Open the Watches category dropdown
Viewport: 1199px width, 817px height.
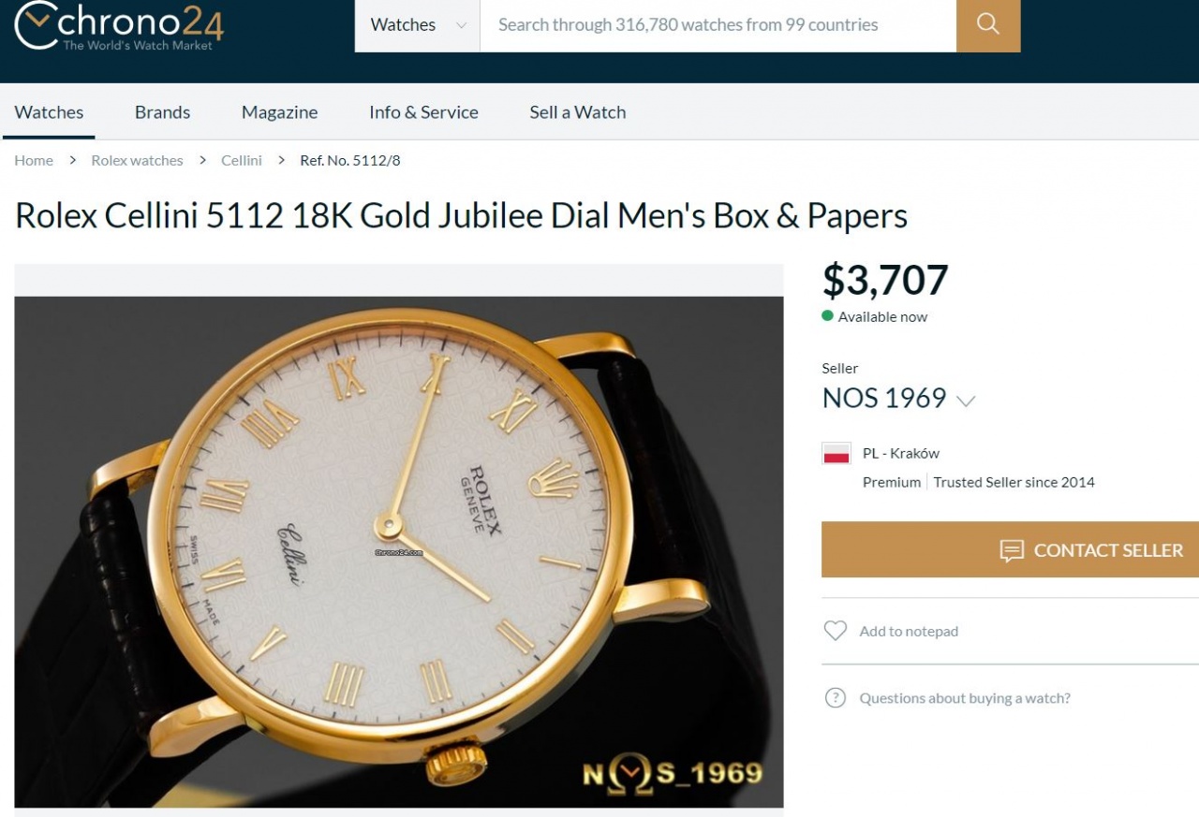418,25
